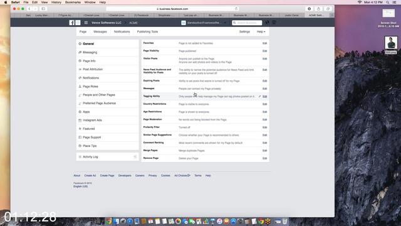This screenshot has height=226, width=401.
Task: Click the ACME breadcrumb in the top bar
Action: [133, 23]
